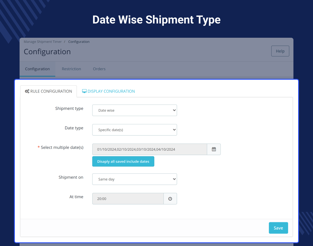Follow Manage Shipment Timer breadcrumb link
Viewport: 313px width, 246px height.
pyautogui.click(x=43, y=42)
